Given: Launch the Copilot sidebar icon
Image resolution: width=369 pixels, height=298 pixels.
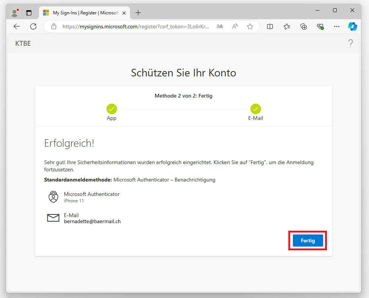Looking at the screenshot, I should click(x=353, y=26).
